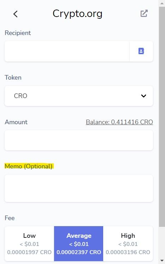Screen dimensions: 165x264
Task: Go back using the left arrow icon
Action: click(x=16, y=14)
